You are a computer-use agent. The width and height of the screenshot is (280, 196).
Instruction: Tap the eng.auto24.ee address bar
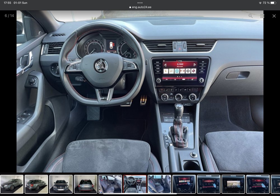(140, 7)
